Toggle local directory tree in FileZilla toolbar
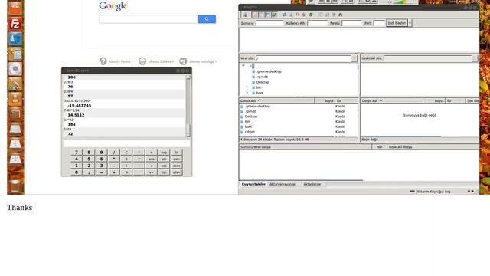This screenshot has width=490, height=276. [262, 15]
